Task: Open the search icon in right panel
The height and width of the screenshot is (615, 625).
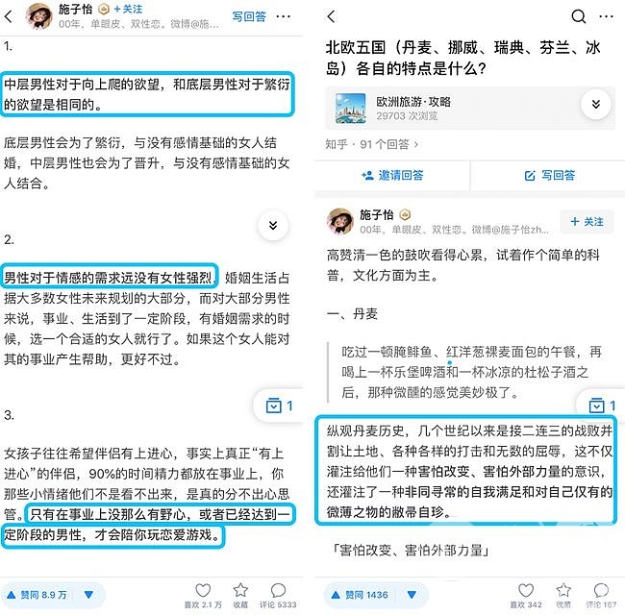Action: (578, 16)
